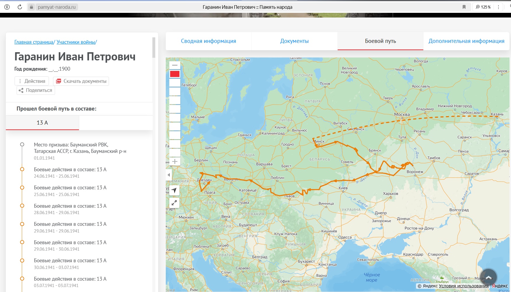The width and height of the screenshot is (511, 292).
Task: Bookmark this page with the bookmark icon
Action: 464,7
